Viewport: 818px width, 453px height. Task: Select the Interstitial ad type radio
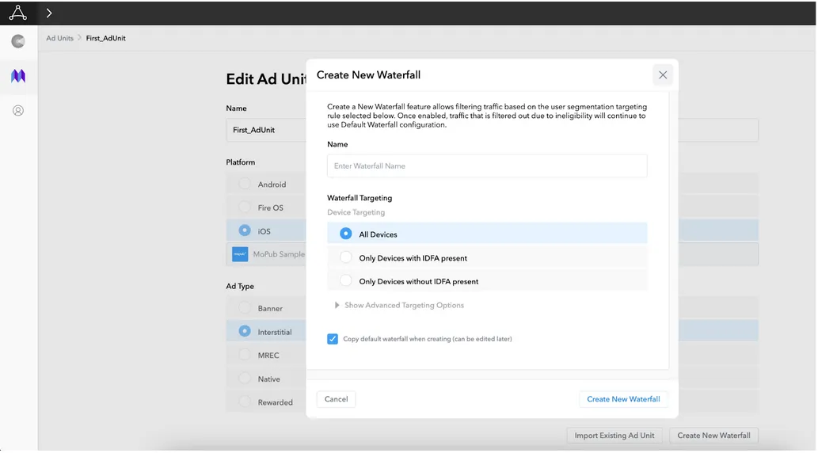pyautogui.click(x=244, y=331)
